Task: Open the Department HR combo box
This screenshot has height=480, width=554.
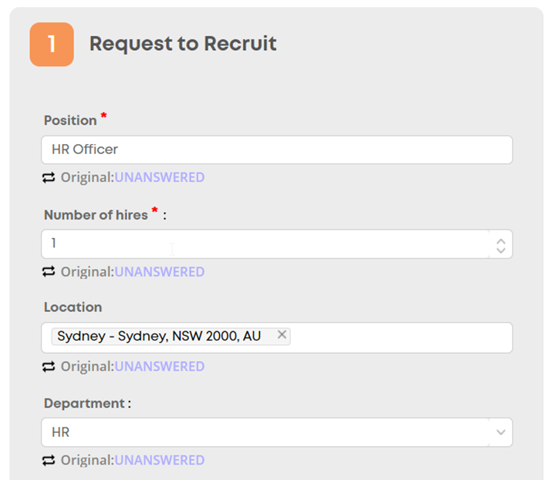Action: tap(277, 432)
